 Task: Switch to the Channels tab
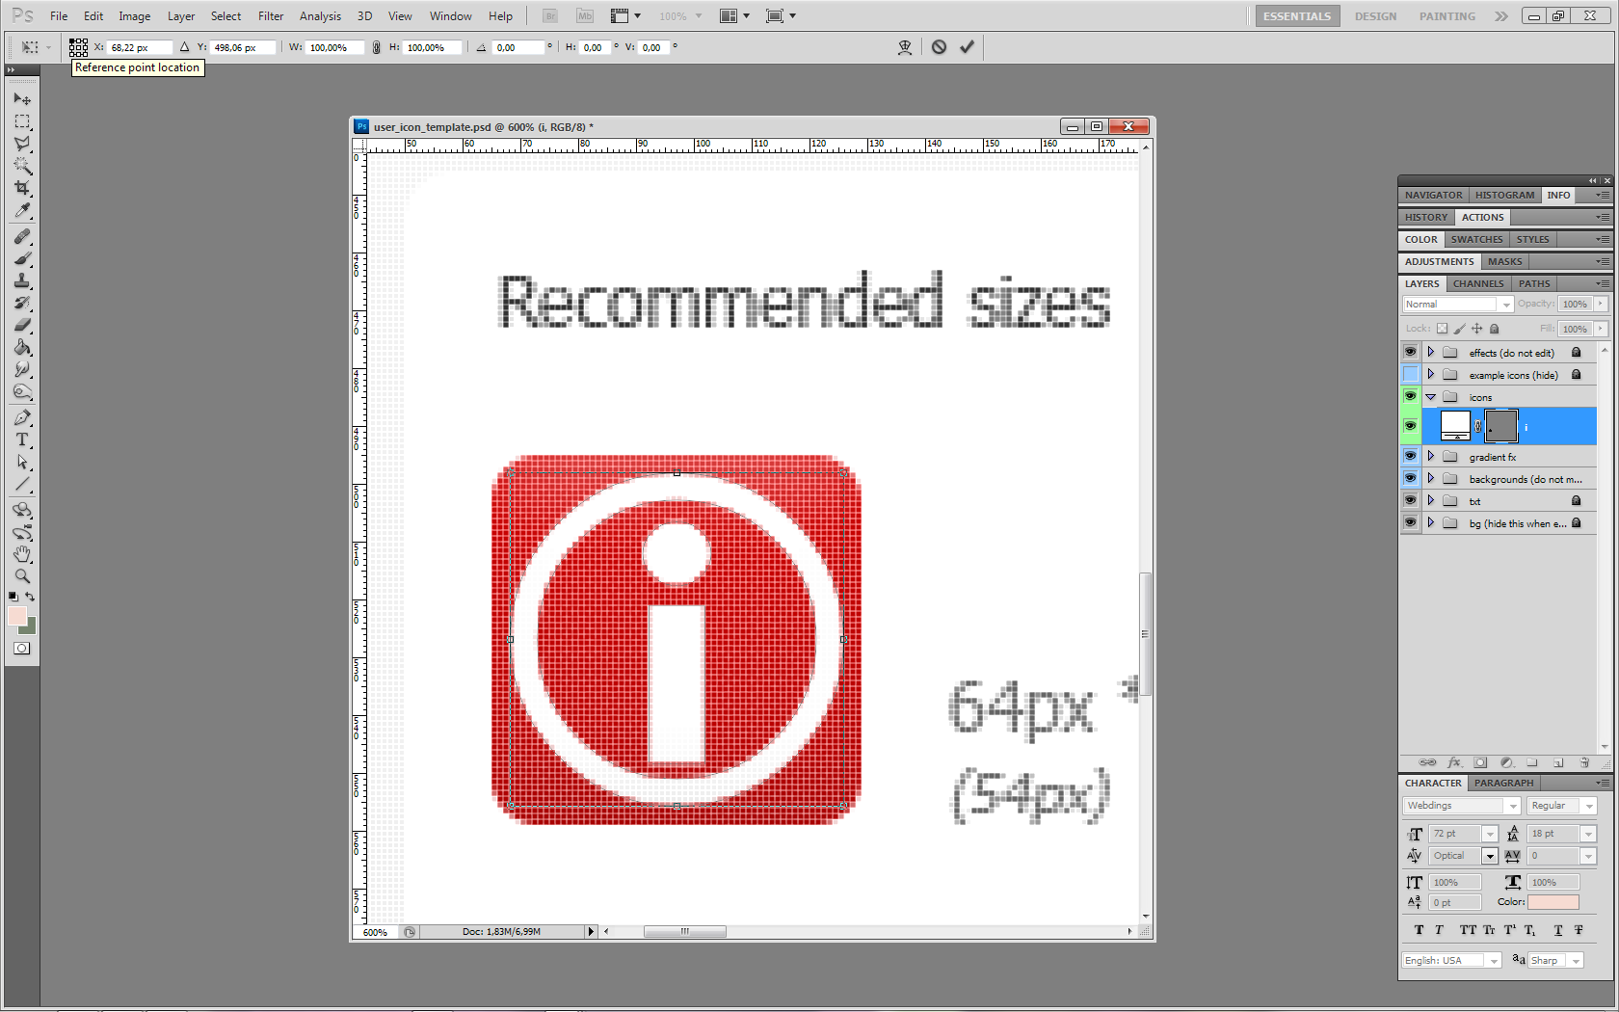(1478, 283)
